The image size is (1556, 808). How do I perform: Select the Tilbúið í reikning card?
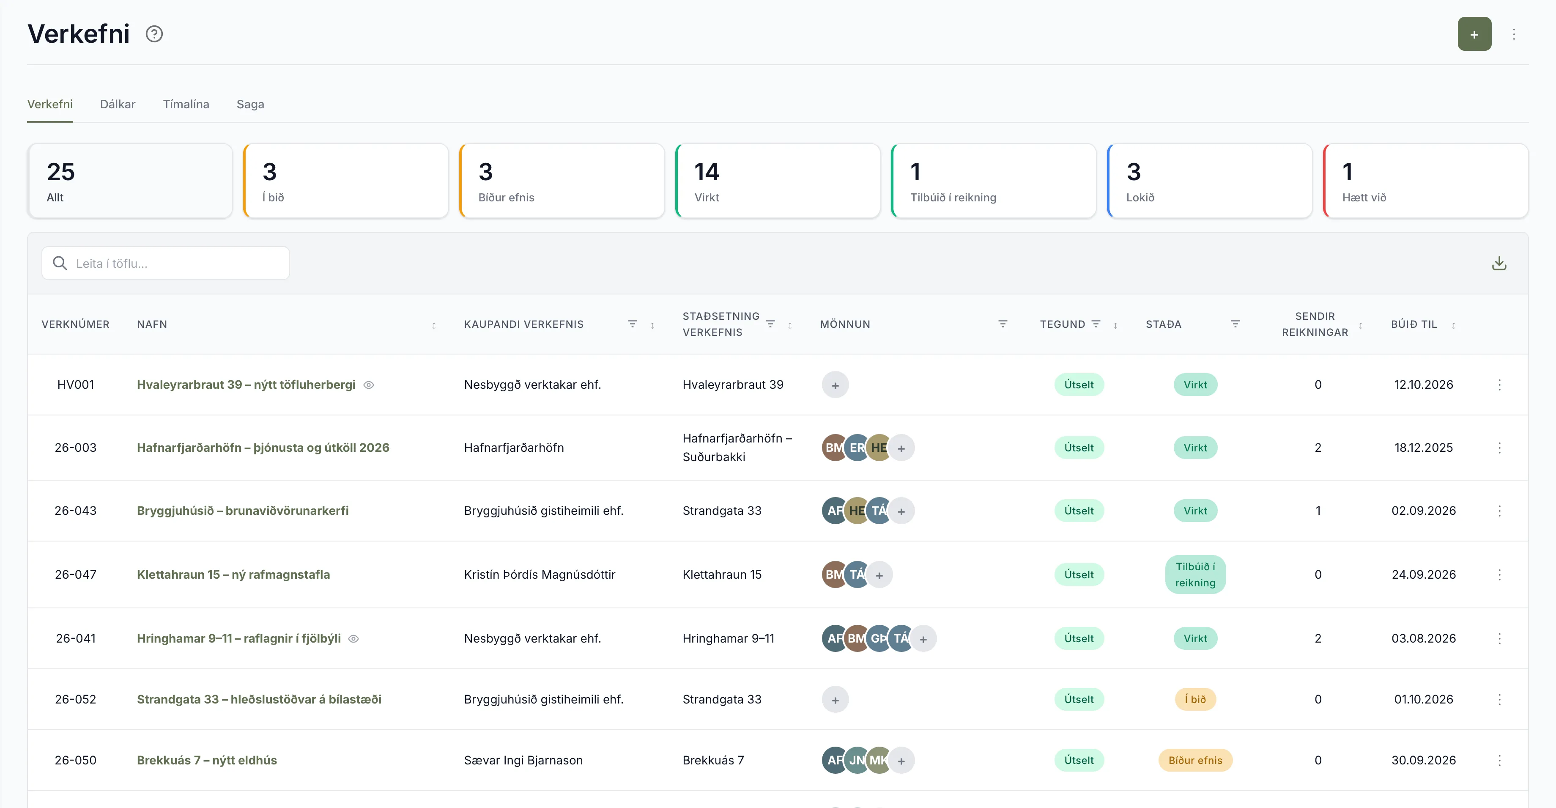tap(994, 181)
